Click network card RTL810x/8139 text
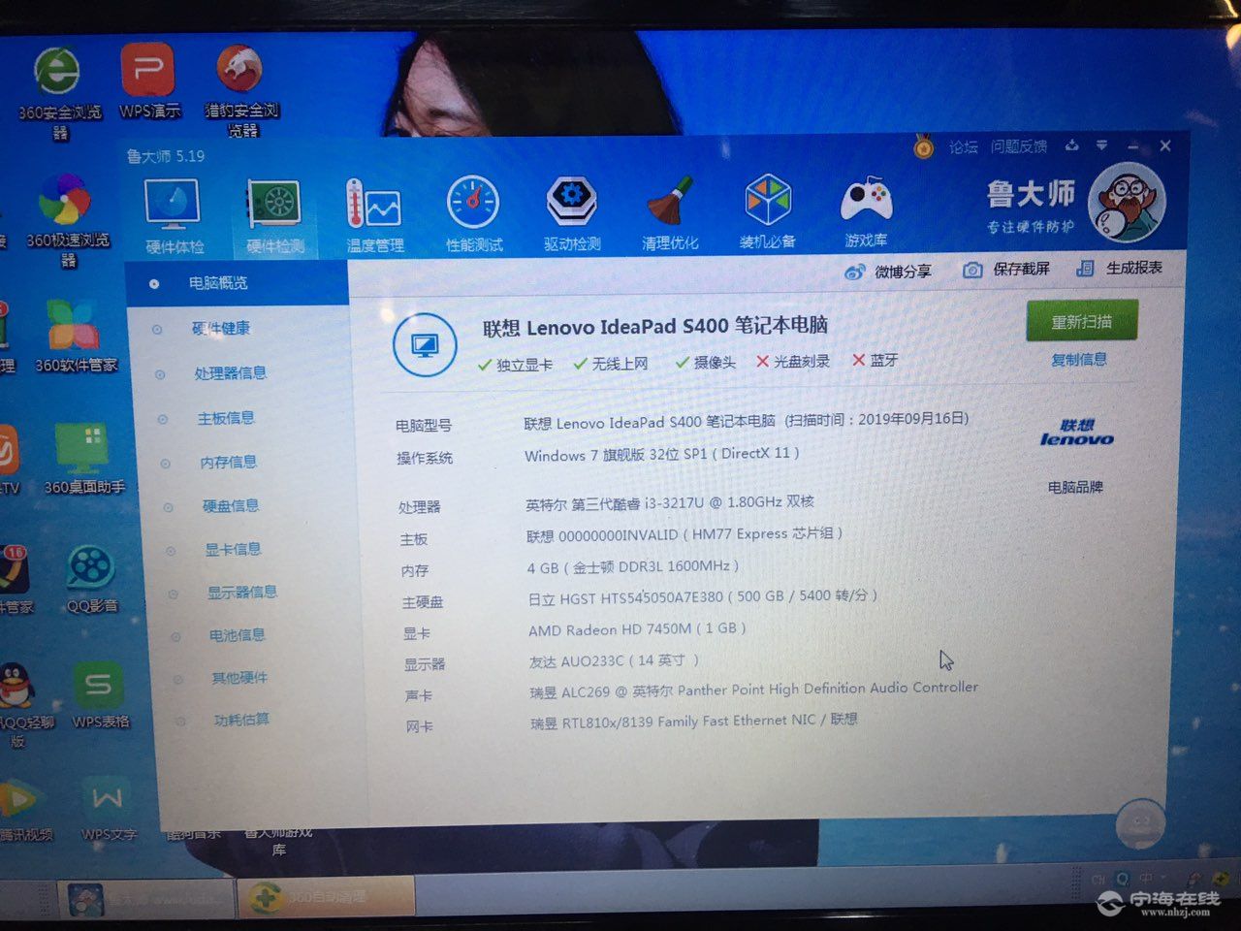Image resolution: width=1241 pixels, height=931 pixels. pos(694,722)
